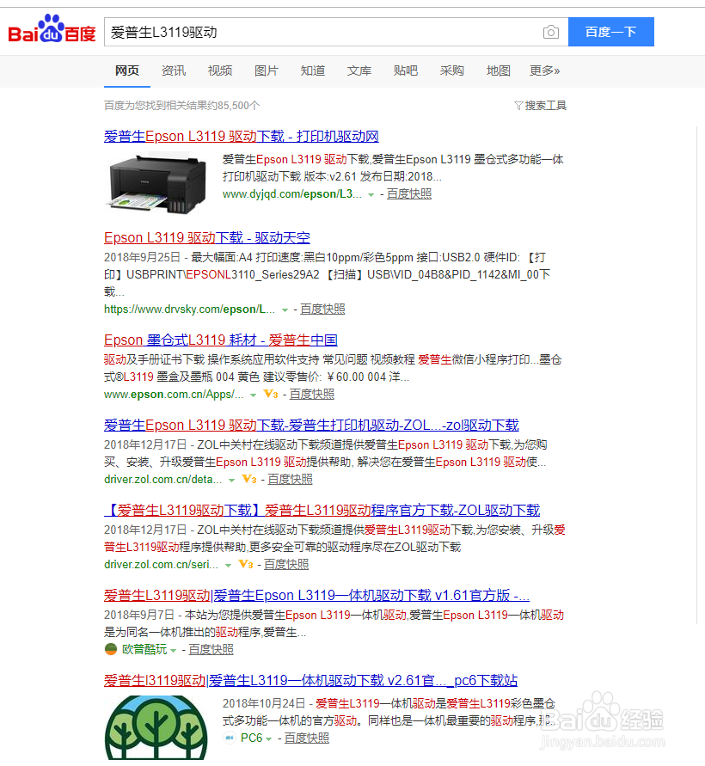
Task: Go to the 文库 tab
Action: [359, 70]
